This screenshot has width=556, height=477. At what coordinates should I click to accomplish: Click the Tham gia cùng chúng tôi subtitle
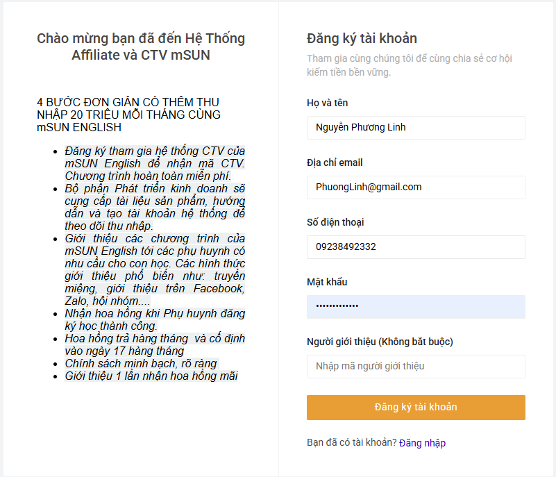point(410,65)
